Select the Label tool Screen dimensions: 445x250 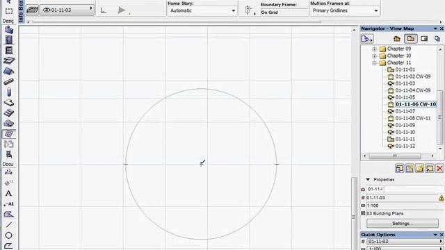[9, 203]
